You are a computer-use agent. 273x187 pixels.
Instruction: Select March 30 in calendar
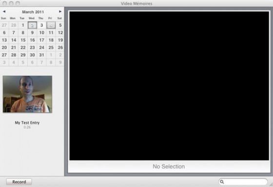(32, 55)
